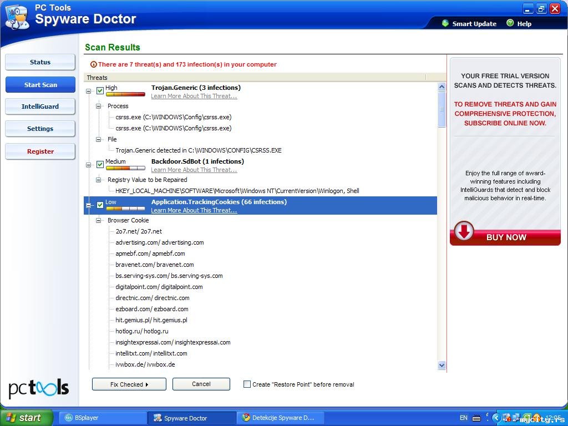Enable Create Restore Point before removal
Viewport: 568px width, 426px height.
tap(247, 384)
